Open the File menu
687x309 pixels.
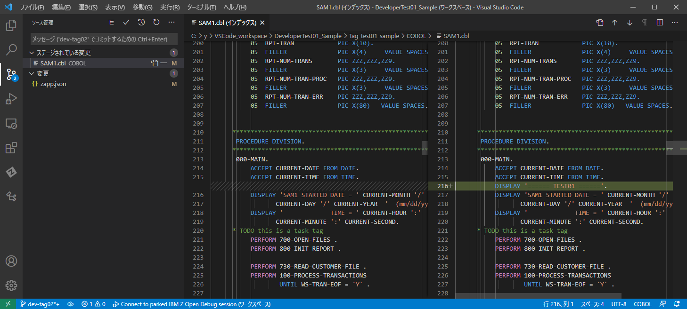pyautogui.click(x=32, y=7)
